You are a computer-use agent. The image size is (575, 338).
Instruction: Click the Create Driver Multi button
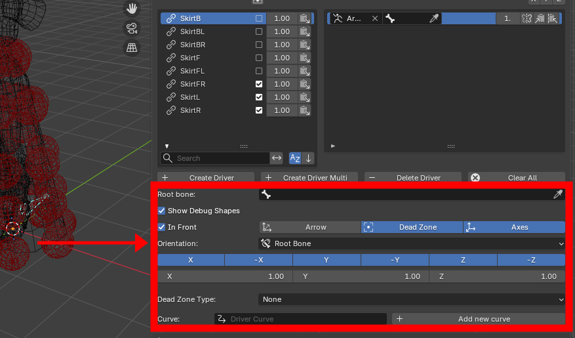click(x=309, y=177)
